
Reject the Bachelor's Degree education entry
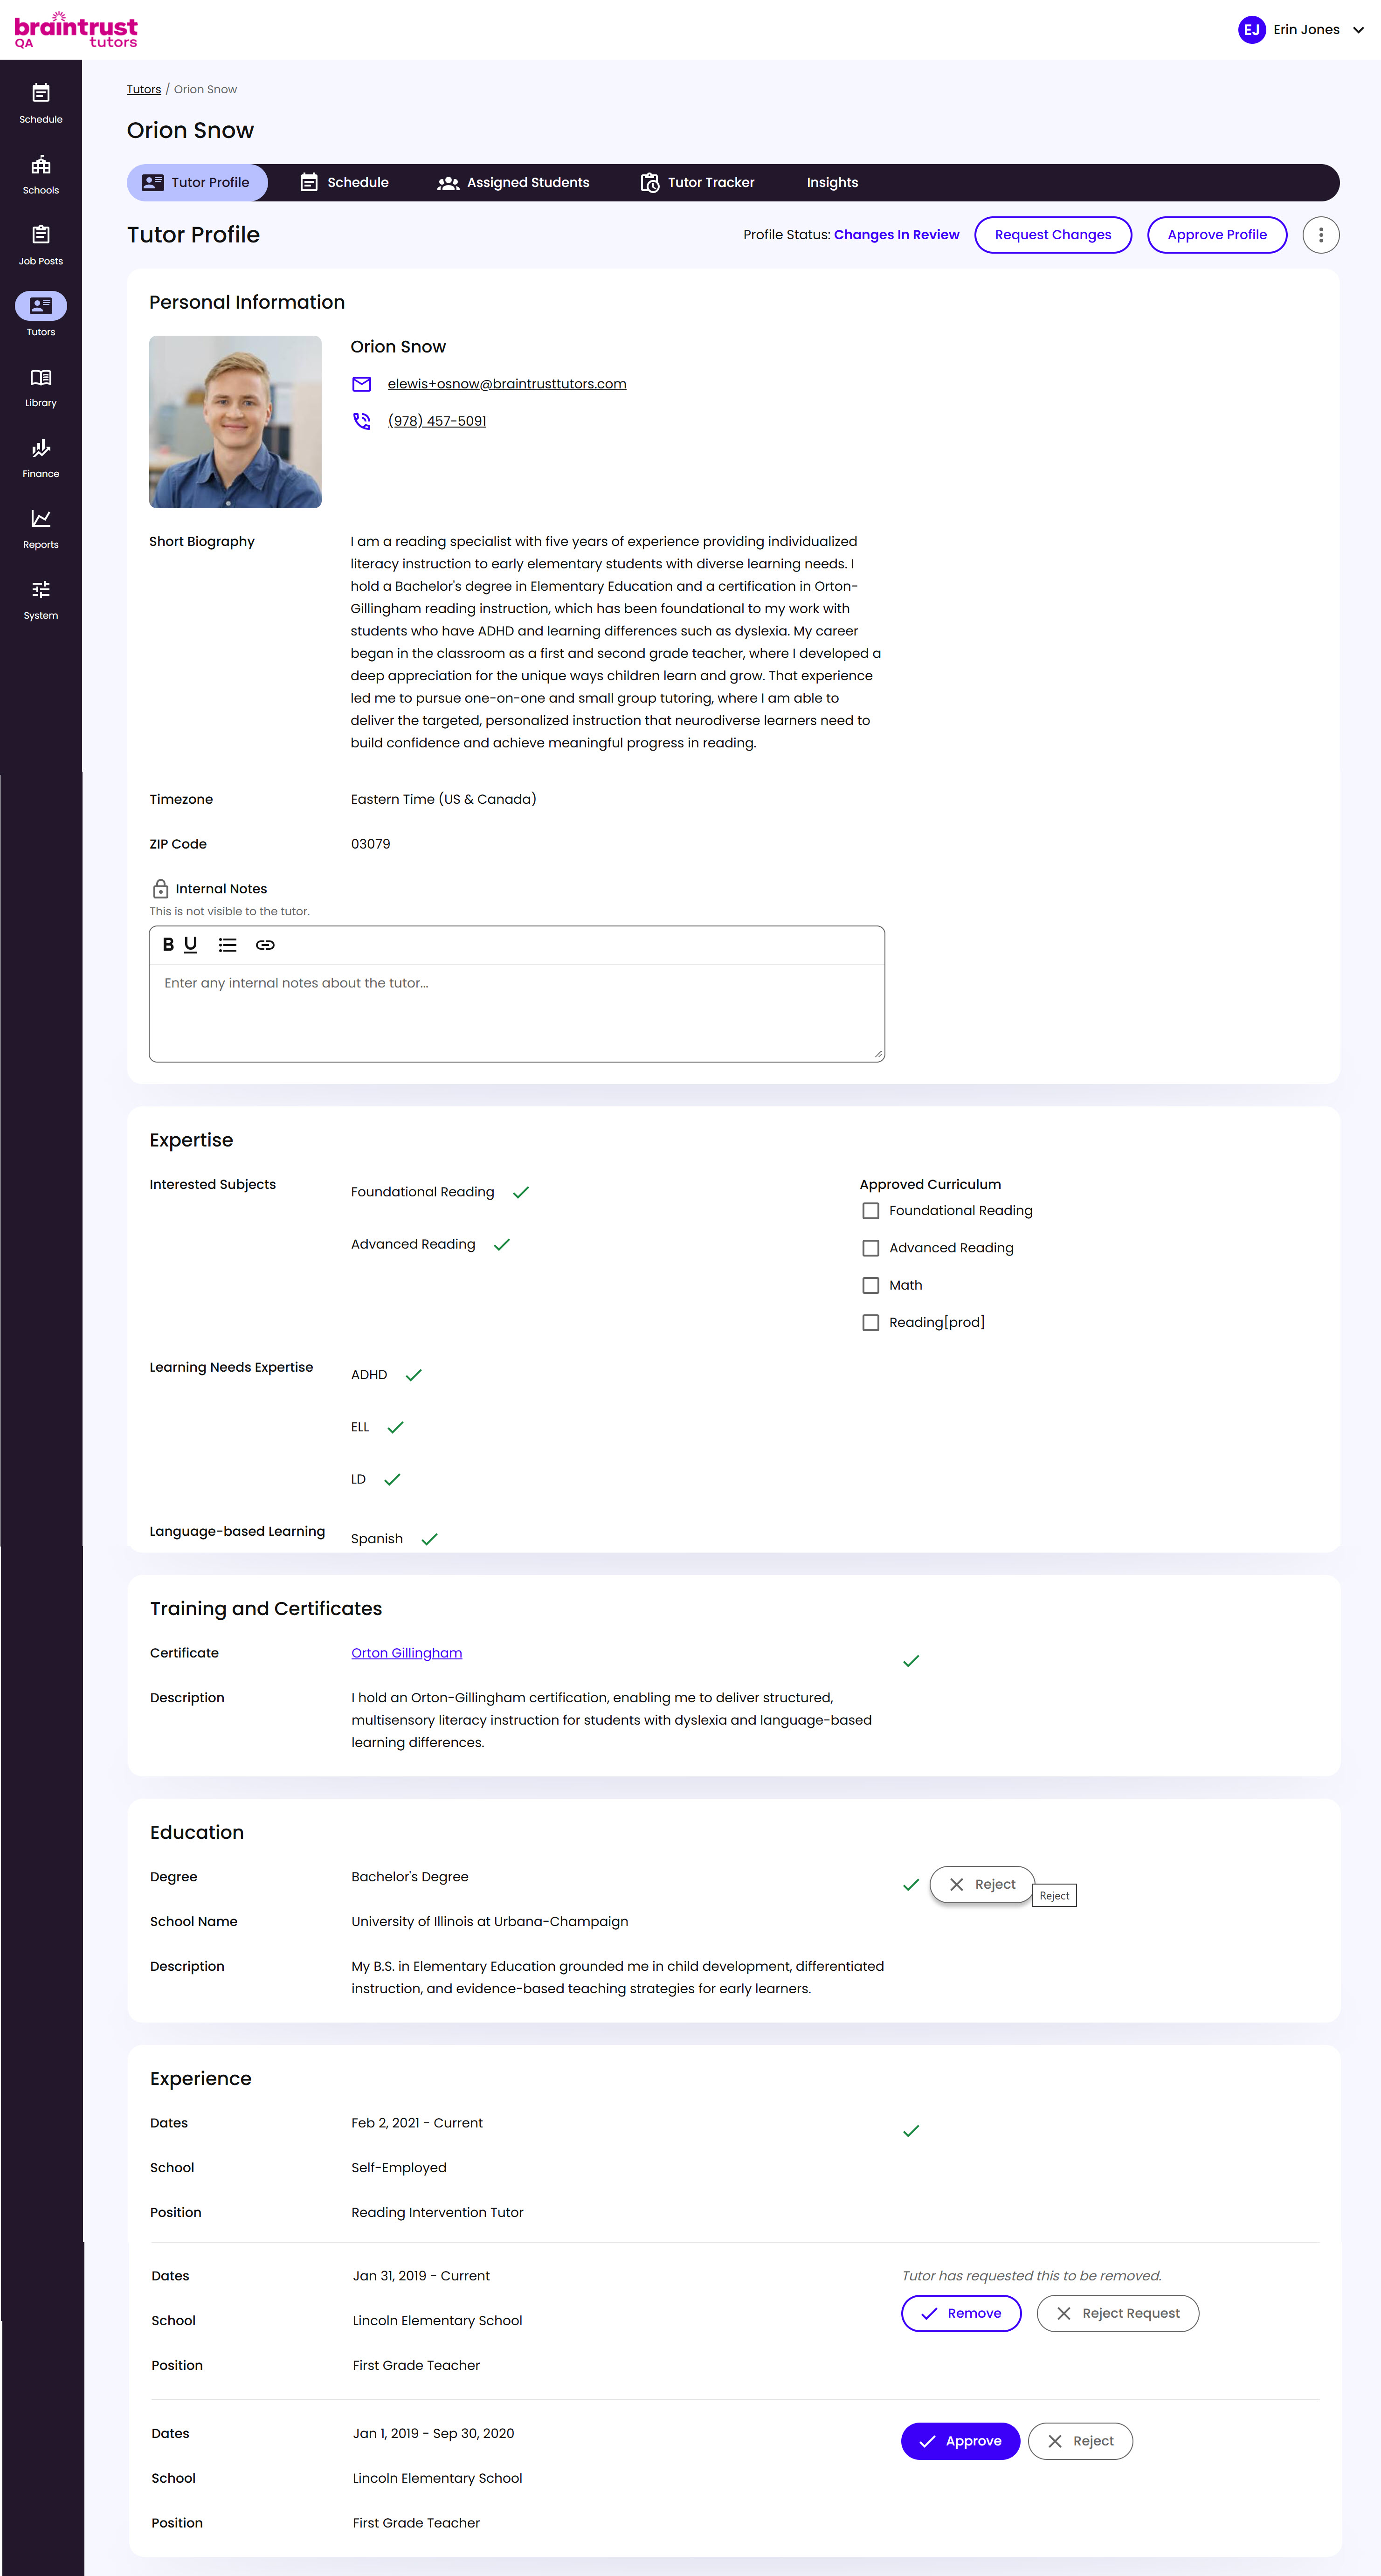(x=982, y=1885)
